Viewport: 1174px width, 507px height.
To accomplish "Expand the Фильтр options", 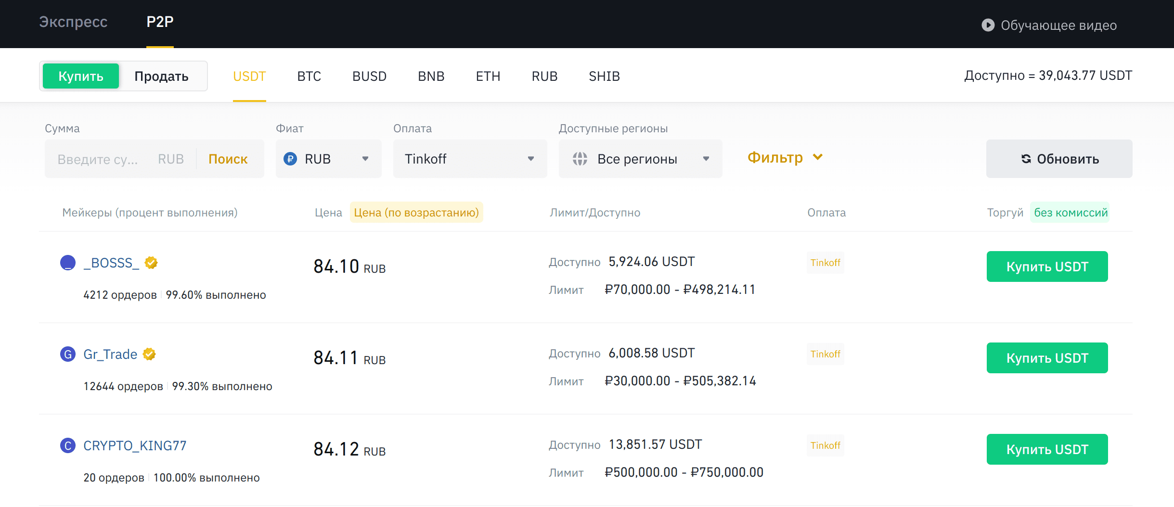I will click(785, 157).
